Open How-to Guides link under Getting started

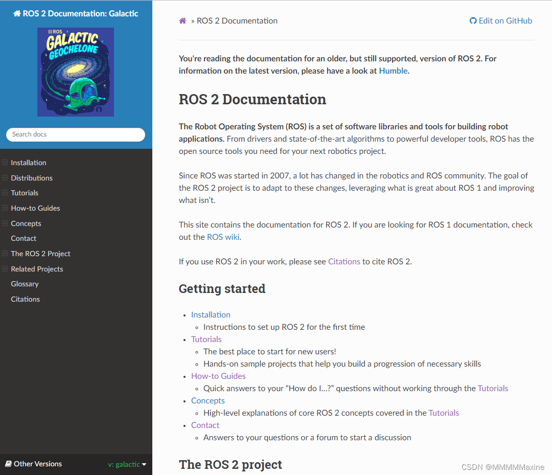pyautogui.click(x=218, y=376)
